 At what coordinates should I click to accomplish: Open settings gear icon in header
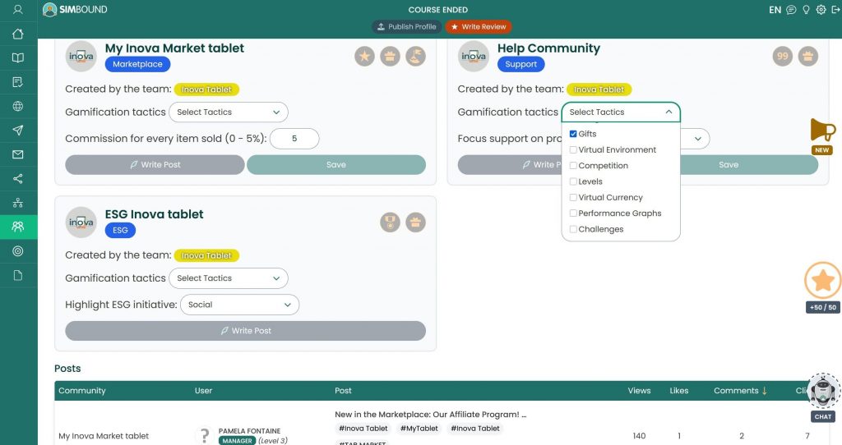[x=821, y=10]
